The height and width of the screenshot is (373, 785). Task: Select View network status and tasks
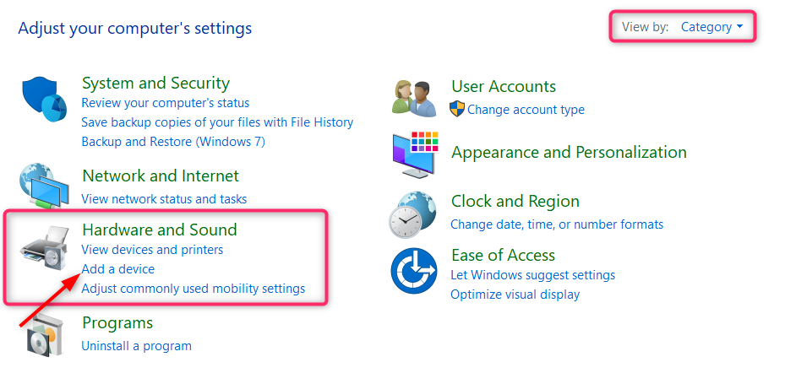(164, 199)
